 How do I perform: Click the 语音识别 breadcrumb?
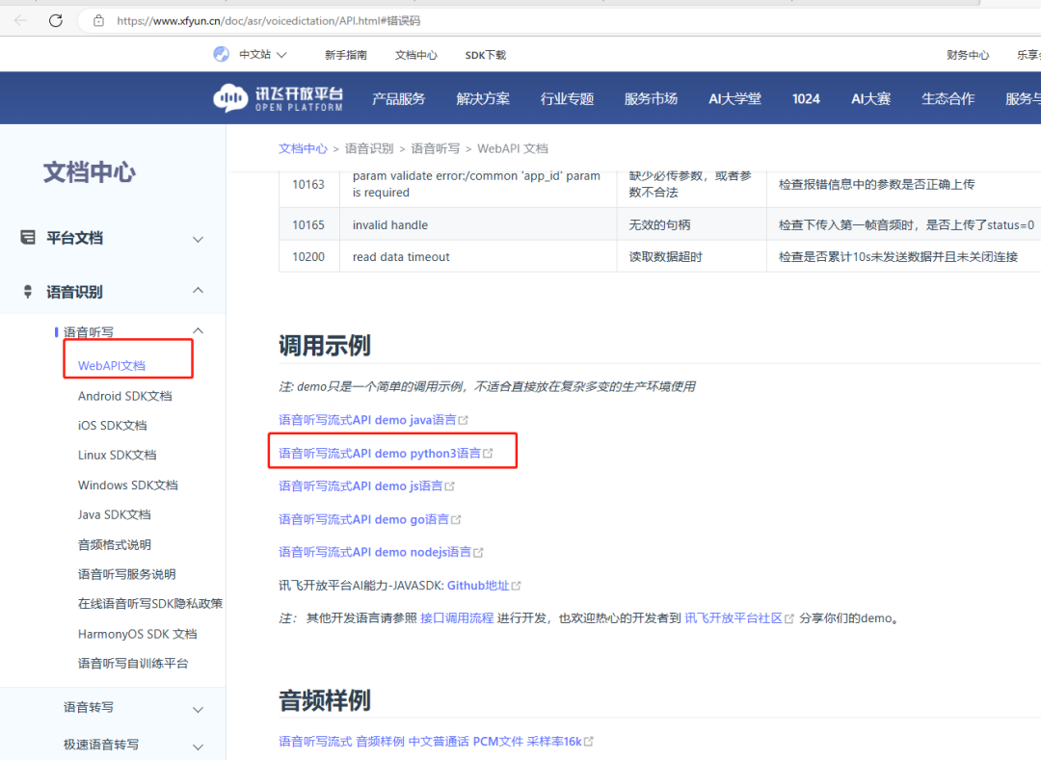pyautogui.click(x=369, y=148)
